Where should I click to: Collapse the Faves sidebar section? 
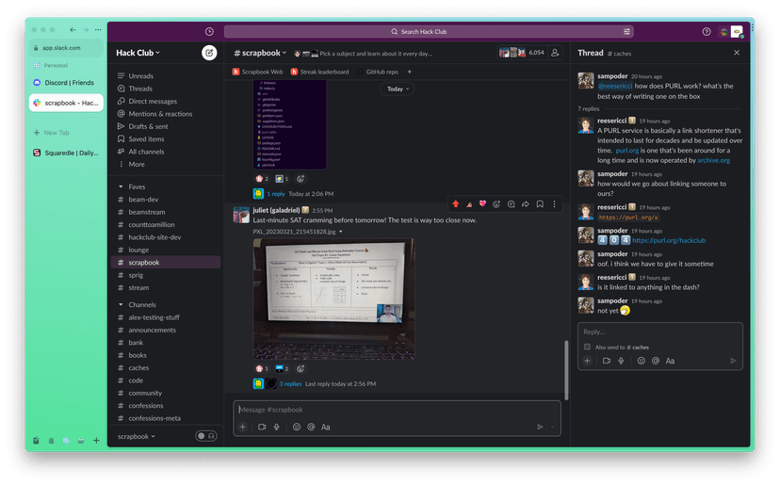(121, 186)
